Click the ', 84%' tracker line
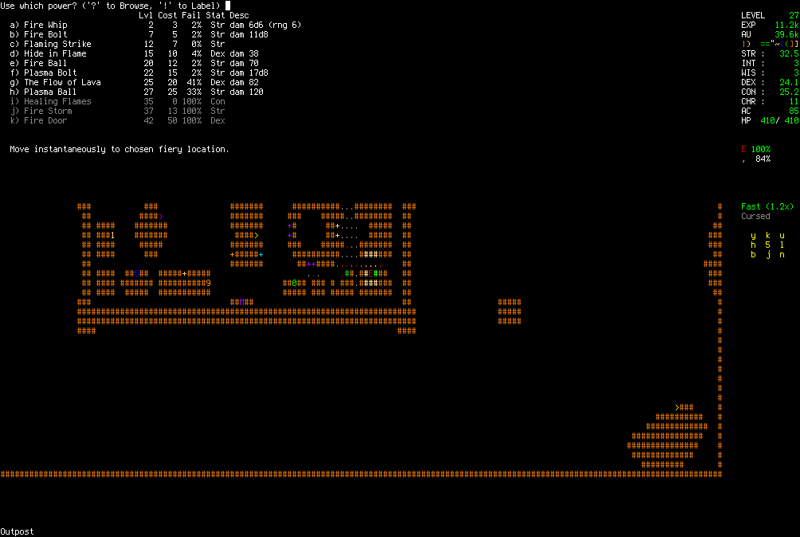This screenshot has height=537, width=800. 755,159
